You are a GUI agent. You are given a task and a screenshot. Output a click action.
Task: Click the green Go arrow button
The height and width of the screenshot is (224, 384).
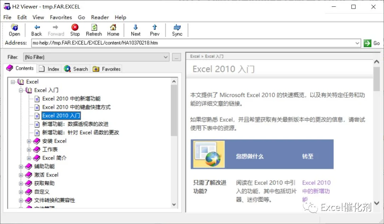pos(367,43)
